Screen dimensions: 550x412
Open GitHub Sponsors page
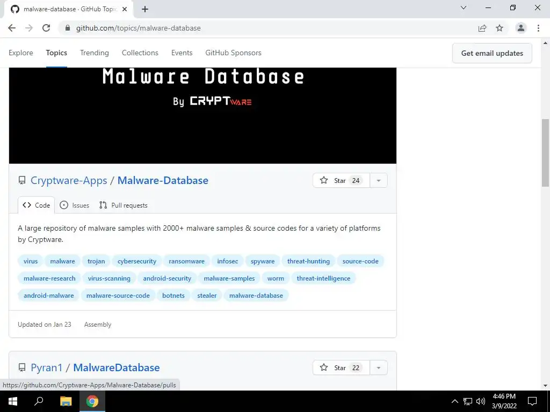pyautogui.click(x=233, y=53)
